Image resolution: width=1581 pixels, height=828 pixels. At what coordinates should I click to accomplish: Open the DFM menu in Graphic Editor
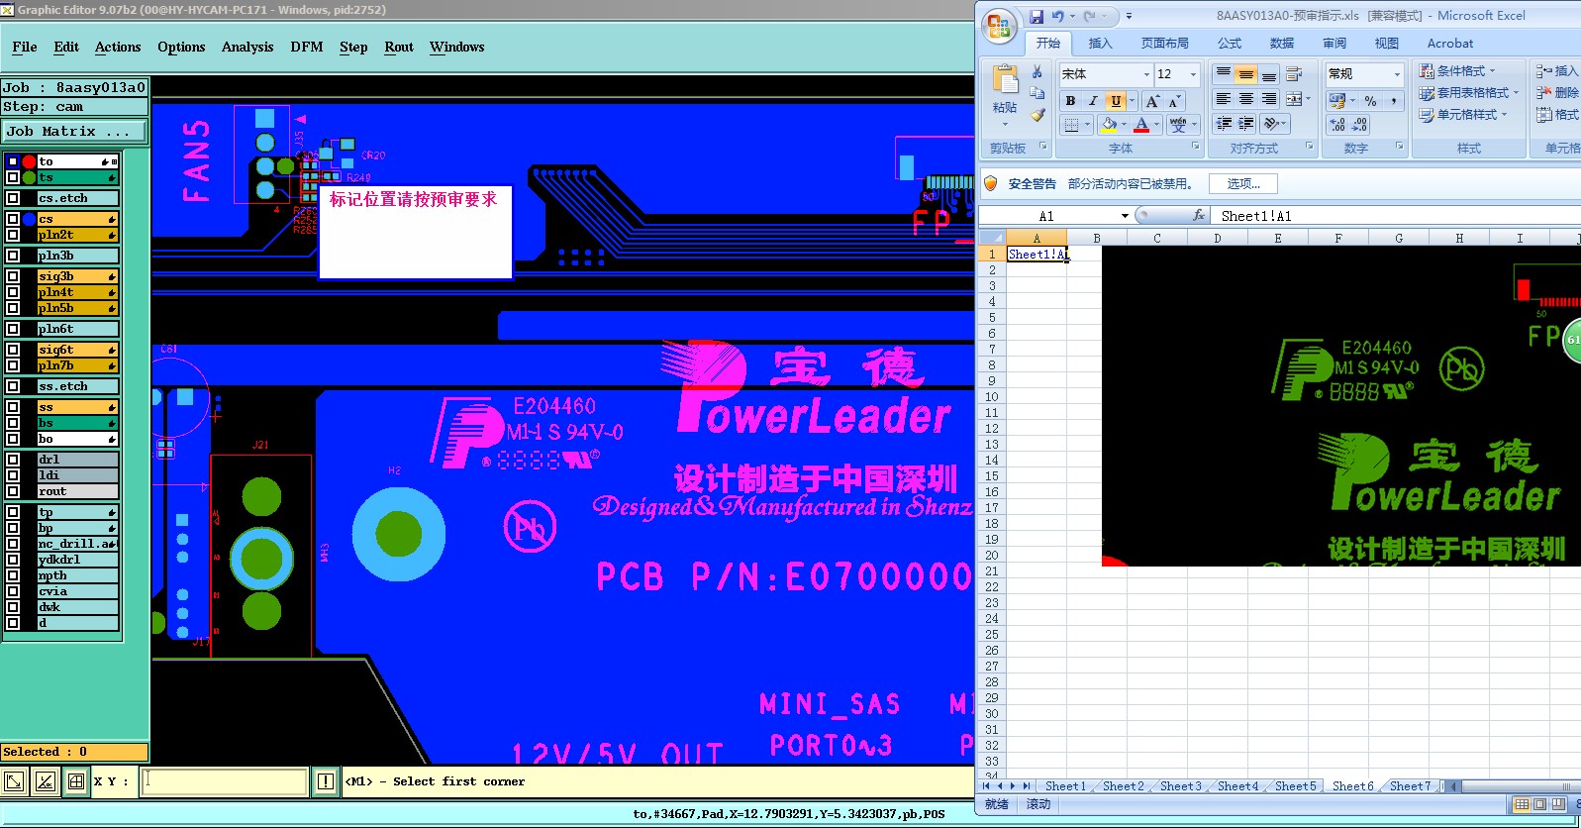(307, 47)
